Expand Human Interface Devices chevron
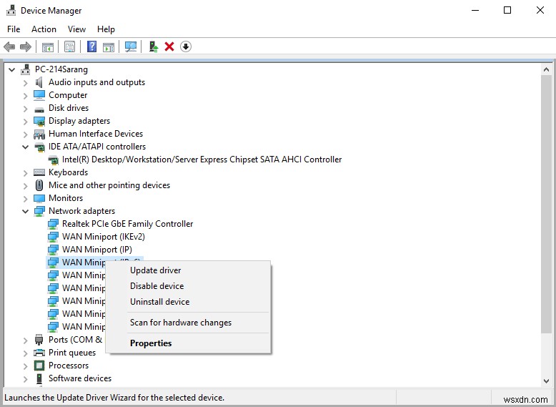Viewport: 556px width, 407px height. point(25,134)
